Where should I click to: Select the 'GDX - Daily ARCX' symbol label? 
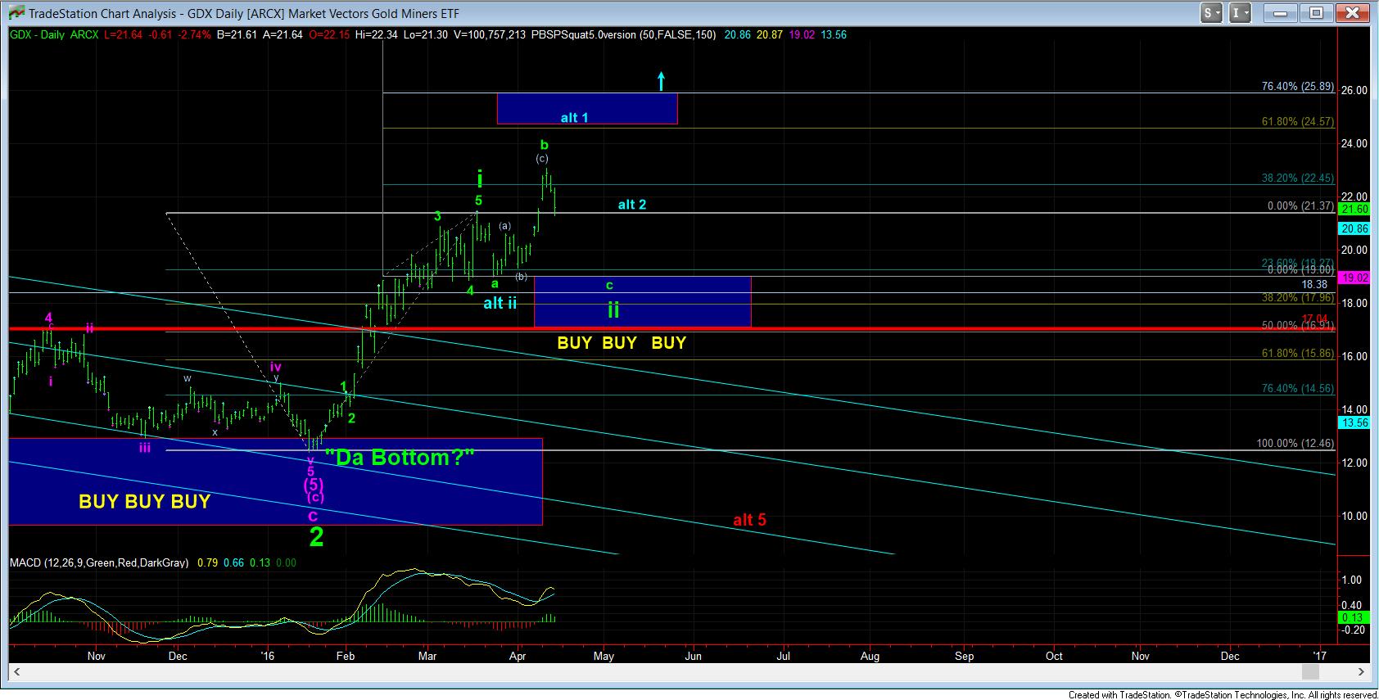tap(54, 35)
